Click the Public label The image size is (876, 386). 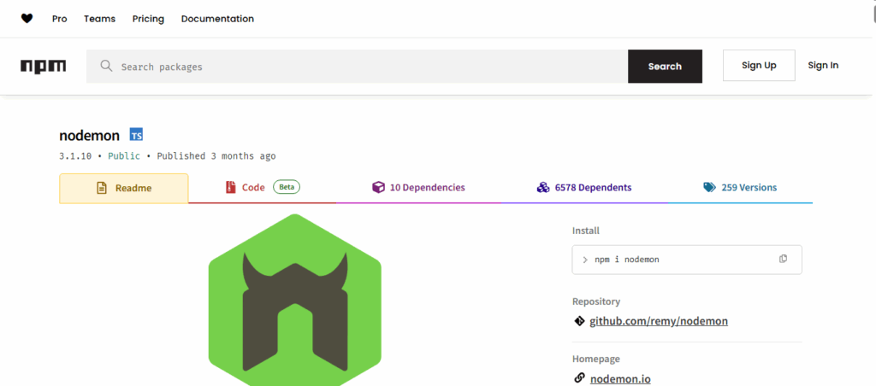[124, 156]
